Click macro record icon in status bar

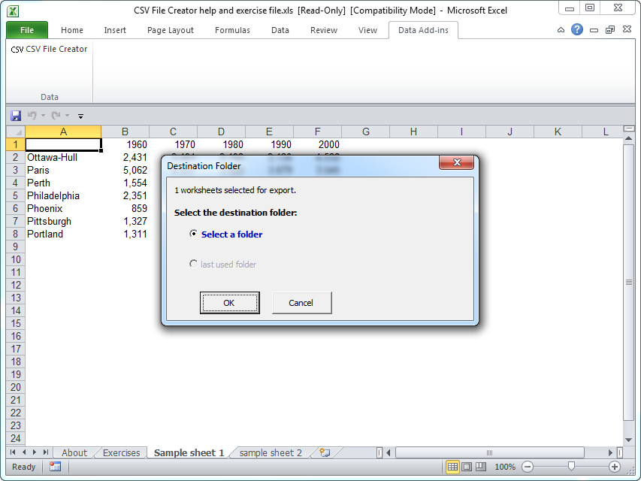click(x=55, y=467)
